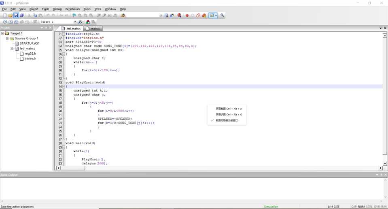
Task: Select the led_main.c editor tab
Action: coord(72,28)
